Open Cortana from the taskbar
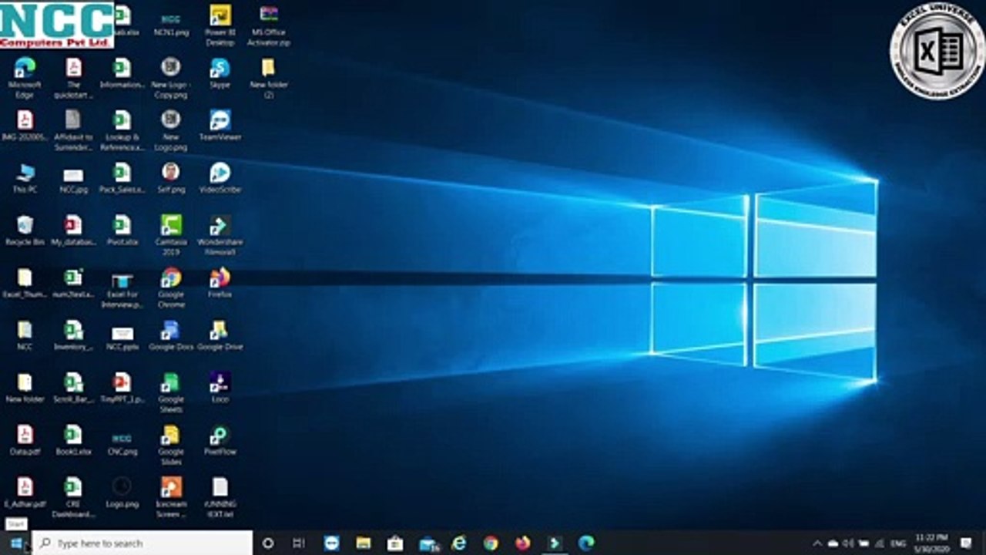 (x=268, y=543)
